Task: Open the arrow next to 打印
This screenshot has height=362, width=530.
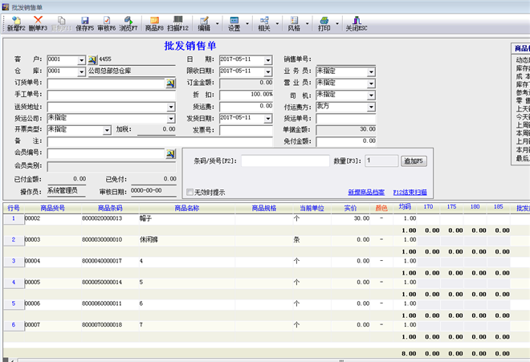Action: tap(337, 23)
